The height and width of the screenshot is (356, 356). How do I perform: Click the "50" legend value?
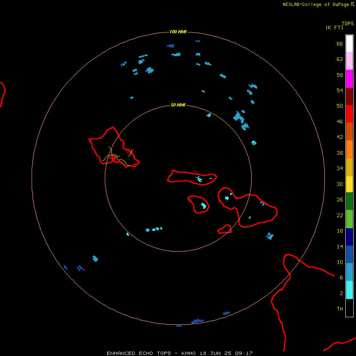[340, 106]
